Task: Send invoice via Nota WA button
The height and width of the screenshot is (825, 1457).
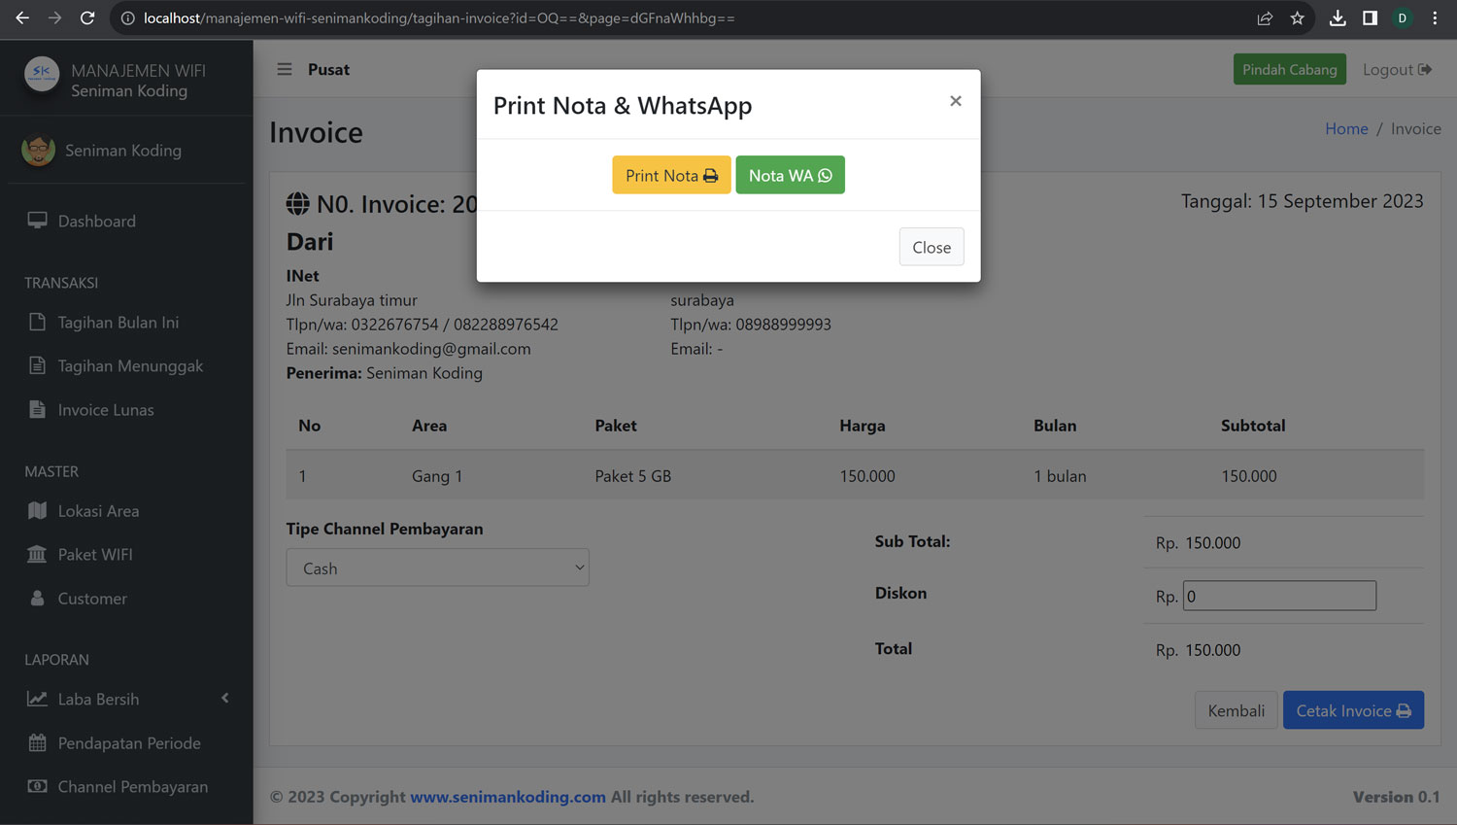Action: [790, 175]
